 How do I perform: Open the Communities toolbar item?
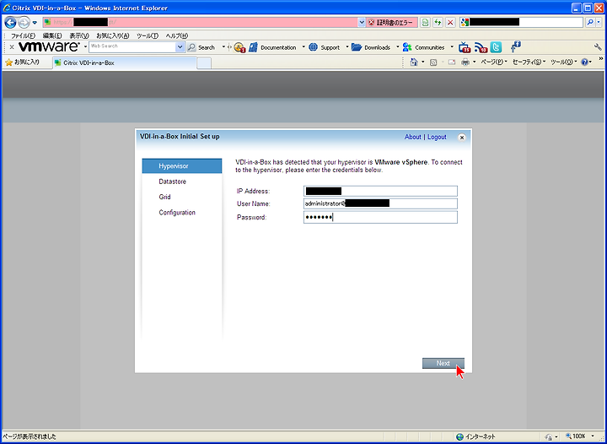click(x=423, y=47)
